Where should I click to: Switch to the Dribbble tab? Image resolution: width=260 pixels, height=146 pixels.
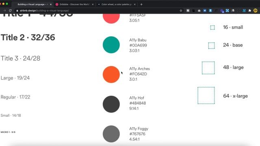click(74, 4)
